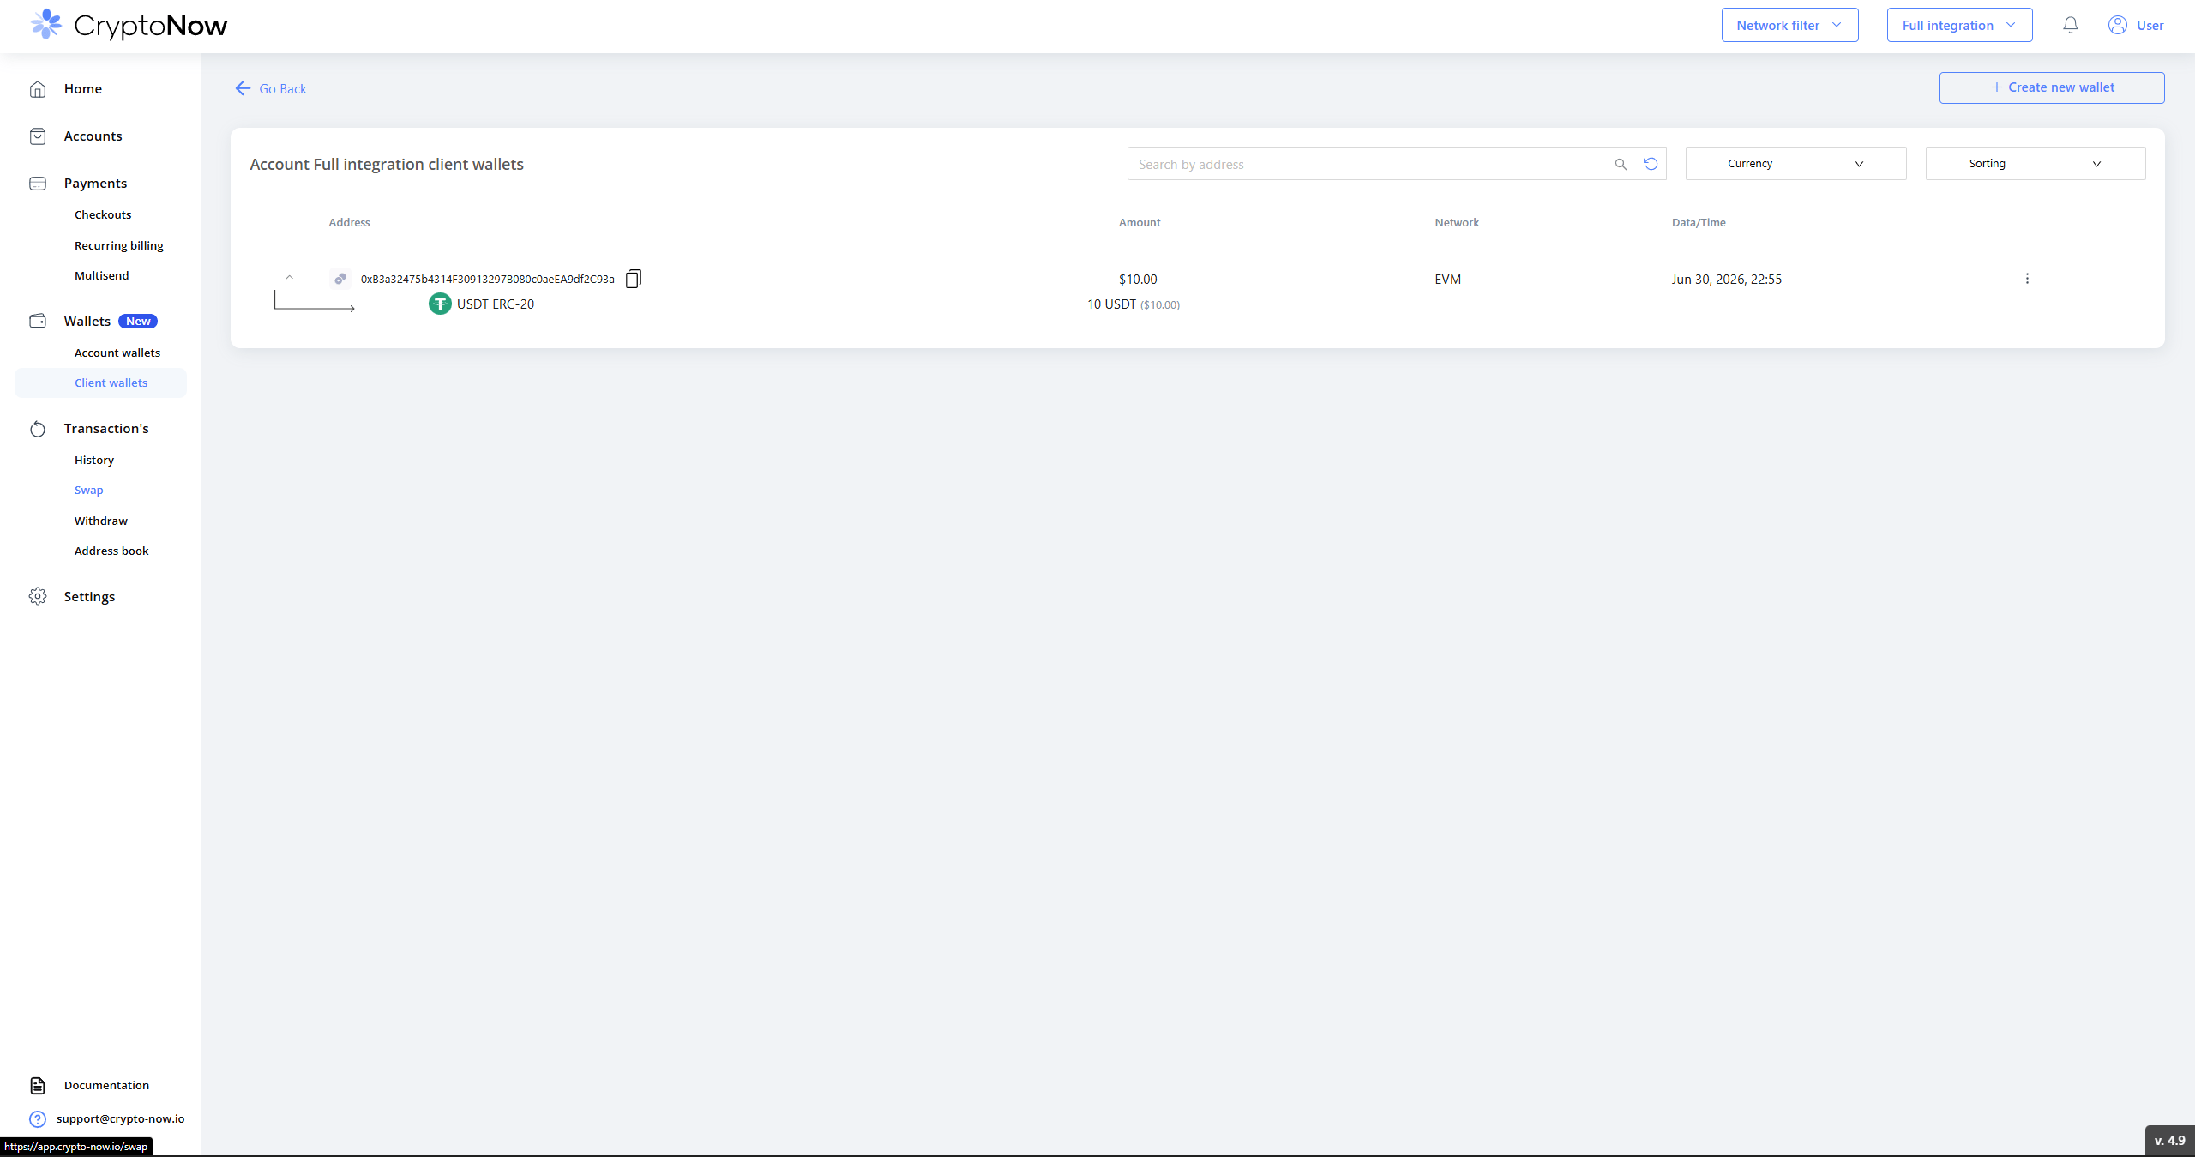Open Account wallets submenu

(x=117, y=353)
